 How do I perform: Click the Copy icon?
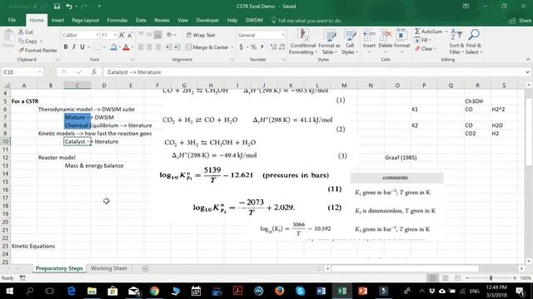[21, 41]
